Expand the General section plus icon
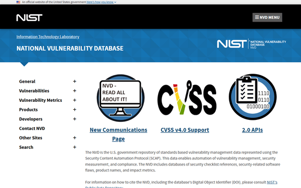 [x=75, y=81]
